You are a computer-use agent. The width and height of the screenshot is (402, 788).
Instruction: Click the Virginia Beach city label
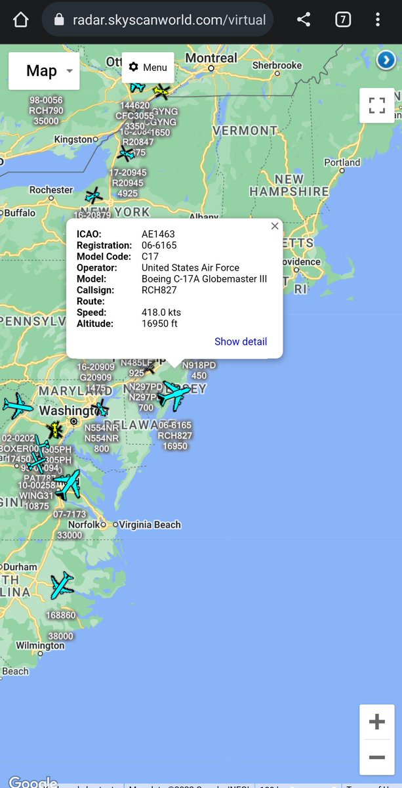150,525
